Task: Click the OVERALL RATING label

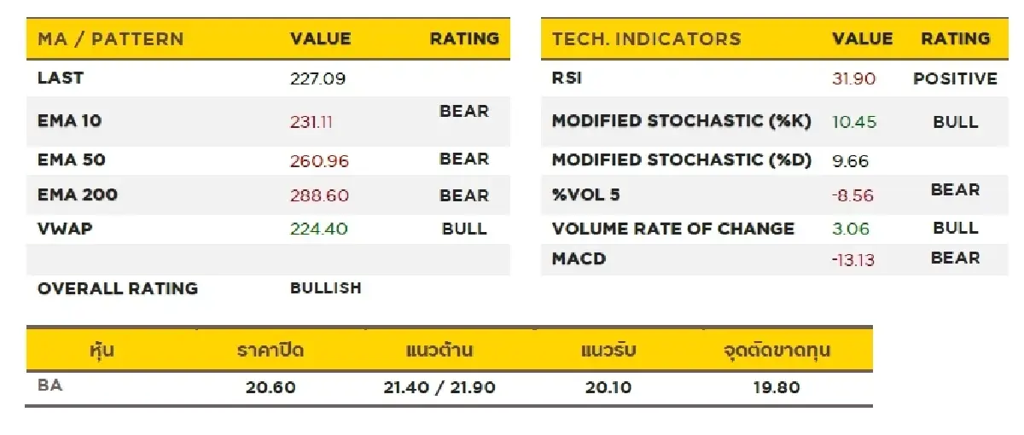Action: 117,288
